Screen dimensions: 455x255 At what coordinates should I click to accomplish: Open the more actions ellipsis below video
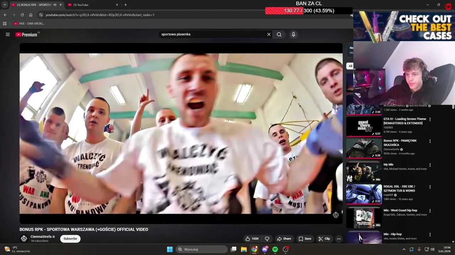[x=339, y=239]
